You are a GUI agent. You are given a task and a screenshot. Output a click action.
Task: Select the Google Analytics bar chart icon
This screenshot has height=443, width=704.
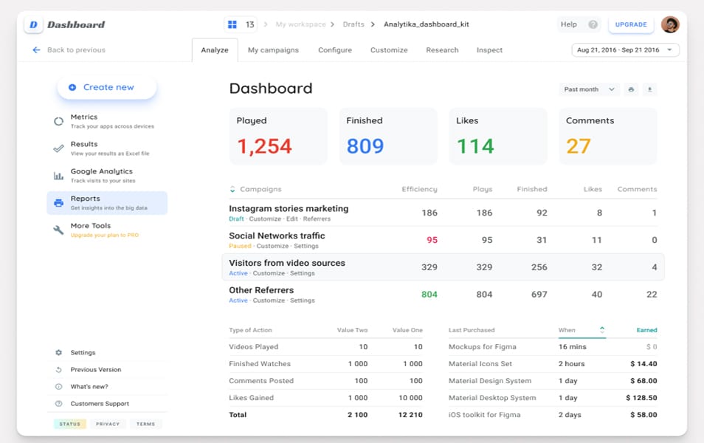click(58, 176)
